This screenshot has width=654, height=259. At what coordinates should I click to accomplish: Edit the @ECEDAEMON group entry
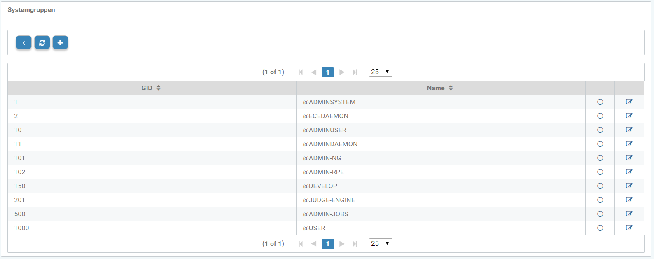[x=629, y=116]
